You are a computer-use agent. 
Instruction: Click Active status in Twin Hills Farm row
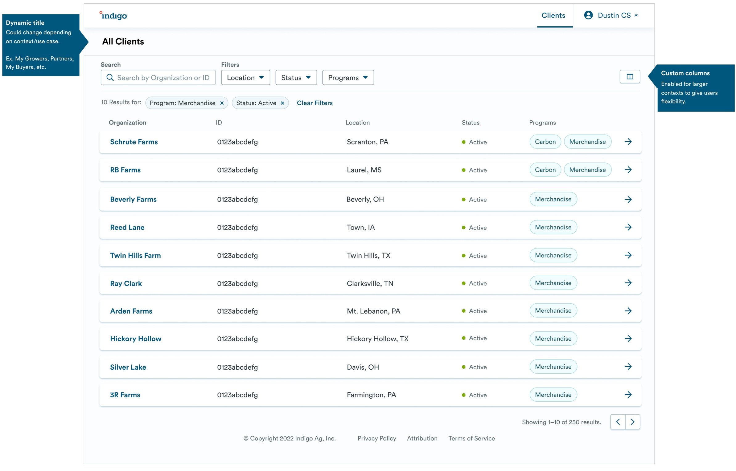click(474, 256)
